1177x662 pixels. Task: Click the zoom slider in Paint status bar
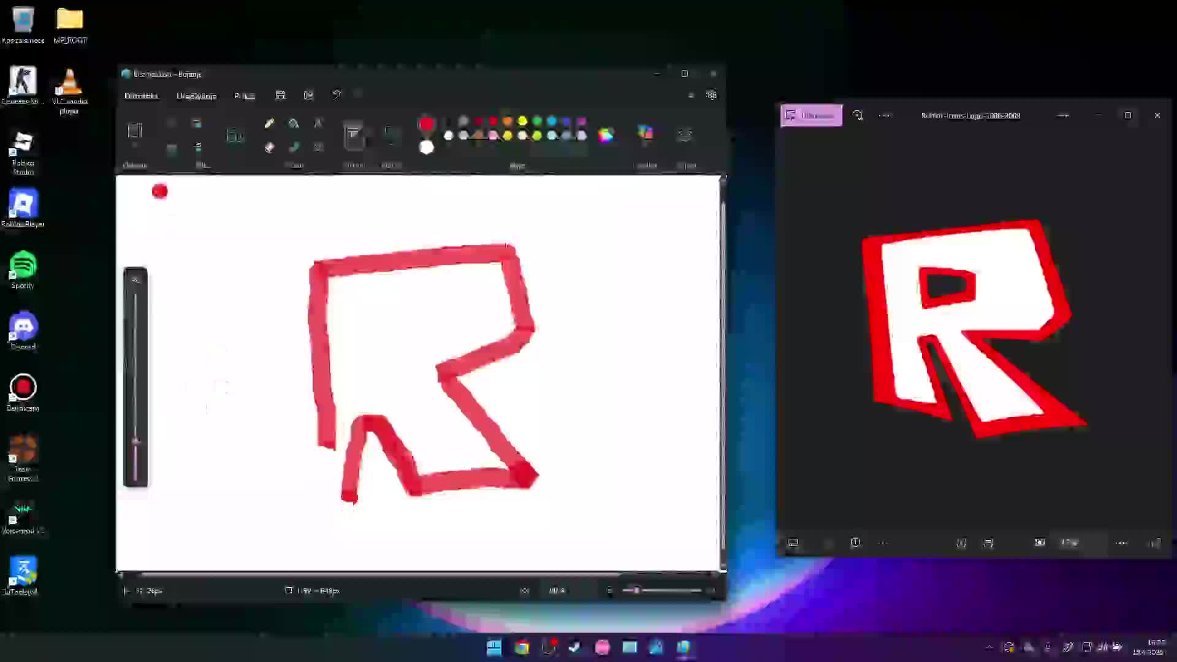coord(661,590)
